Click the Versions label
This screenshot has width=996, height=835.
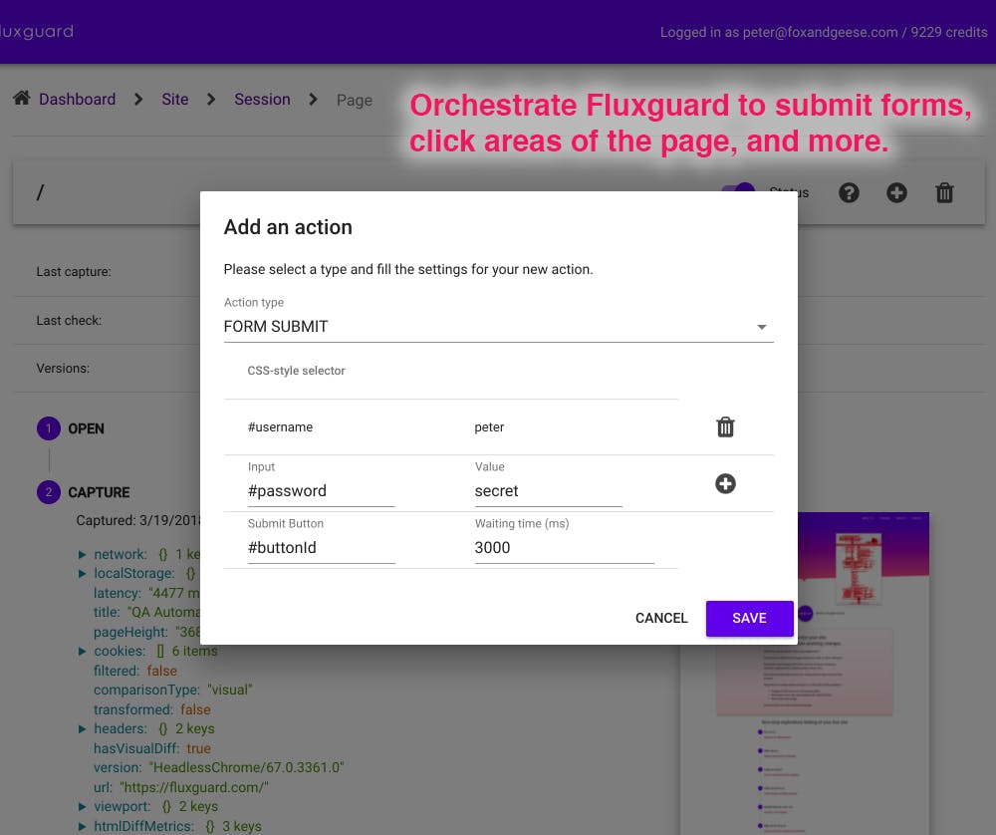pos(63,369)
